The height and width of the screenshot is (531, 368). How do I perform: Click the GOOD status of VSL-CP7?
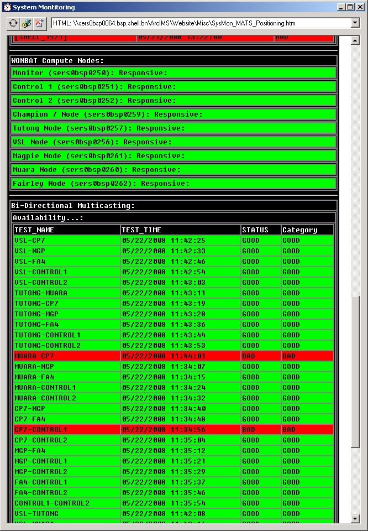pyautogui.click(x=251, y=241)
